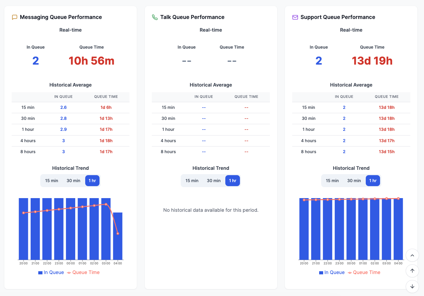Click Support real-time In Queue value 2
424x296 pixels.
tap(319, 61)
